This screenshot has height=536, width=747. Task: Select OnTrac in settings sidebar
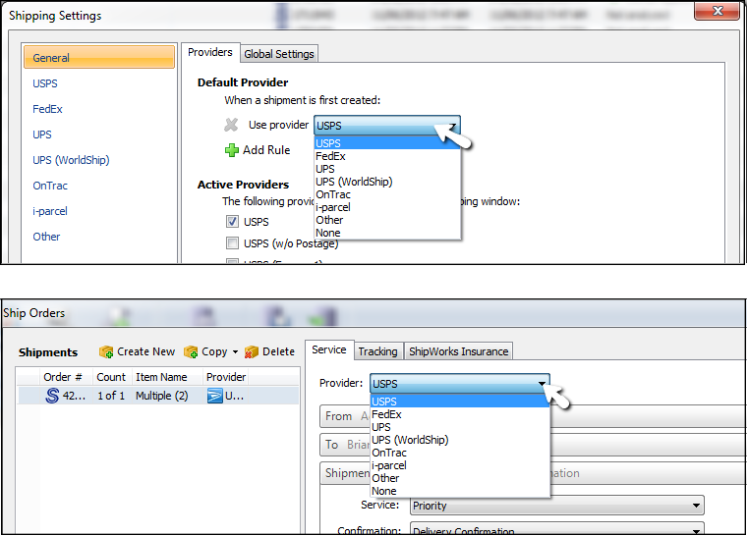coord(50,187)
